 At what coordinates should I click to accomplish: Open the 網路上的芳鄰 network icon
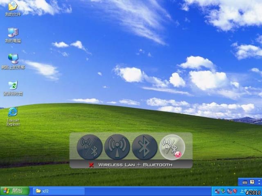coord(13,62)
